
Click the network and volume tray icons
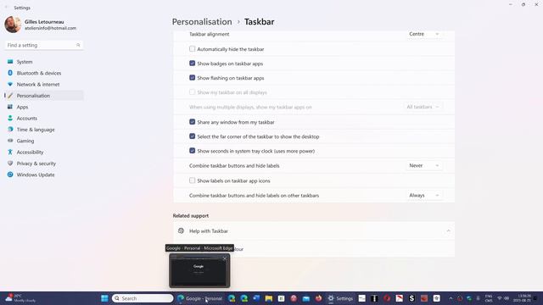click(503, 298)
